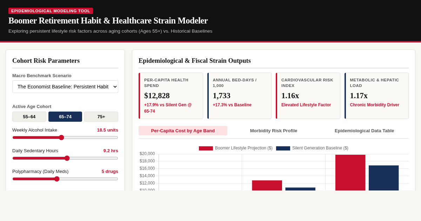Click the Metabolic & Hepatic Load card
Image resolution: width=421 pixels, height=221 pixels.
point(376,96)
